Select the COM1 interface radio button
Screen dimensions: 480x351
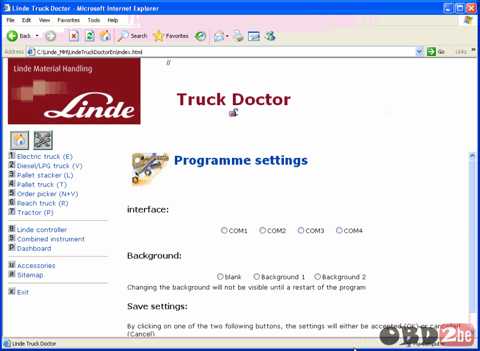point(224,230)
